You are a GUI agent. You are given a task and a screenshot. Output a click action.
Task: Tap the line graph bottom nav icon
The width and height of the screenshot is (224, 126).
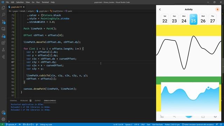pyautogui.click(x=174, y=117)
